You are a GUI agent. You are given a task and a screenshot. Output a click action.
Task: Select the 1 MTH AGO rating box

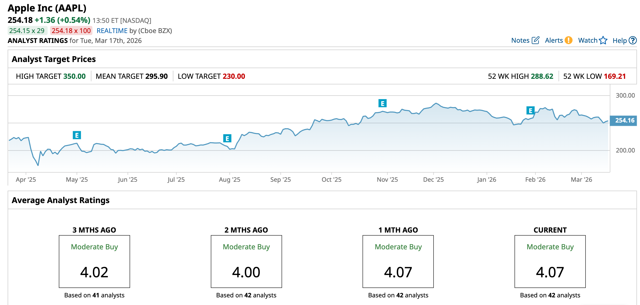[398, 261]
